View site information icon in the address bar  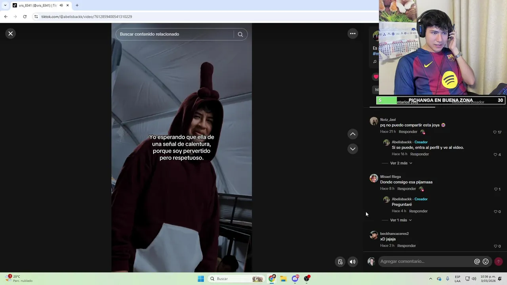point(36,17)
